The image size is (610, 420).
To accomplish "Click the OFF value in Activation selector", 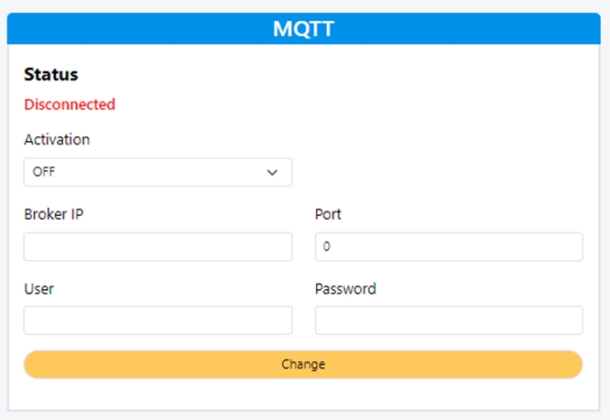I will click(x=44, y=172).
